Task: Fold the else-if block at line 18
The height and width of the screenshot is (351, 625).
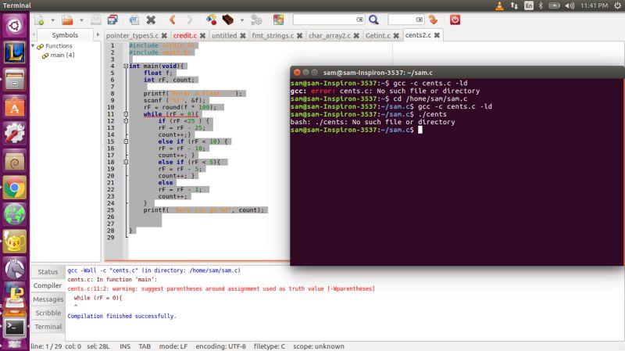Action: [126, 163]
